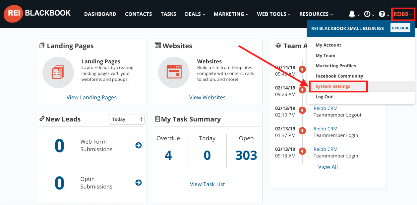The height and width of the screenshot is (205, 417).
Task: Click the Websites panel heading
Action: [177, 46]
